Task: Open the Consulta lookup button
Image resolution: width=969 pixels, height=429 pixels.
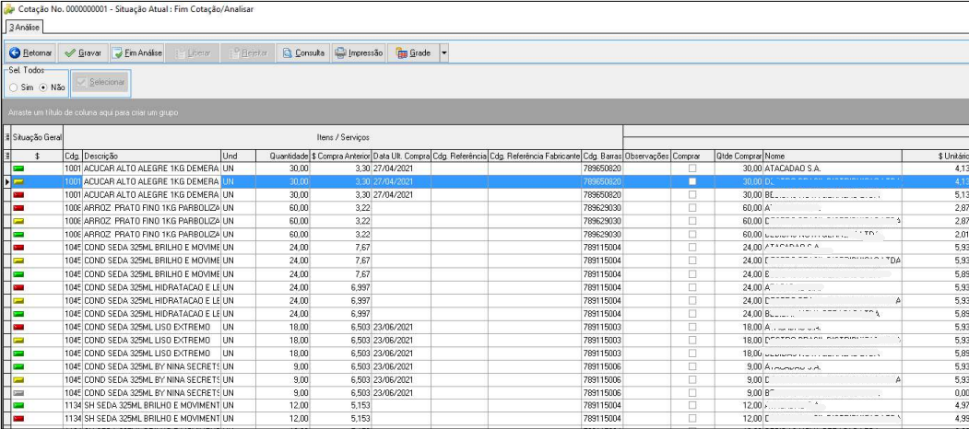Action: [303, 53]
